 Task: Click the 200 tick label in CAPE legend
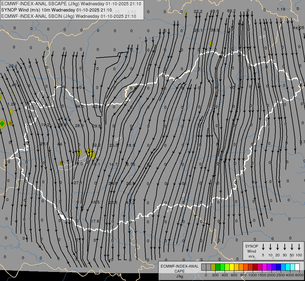(x=215, y=275)
